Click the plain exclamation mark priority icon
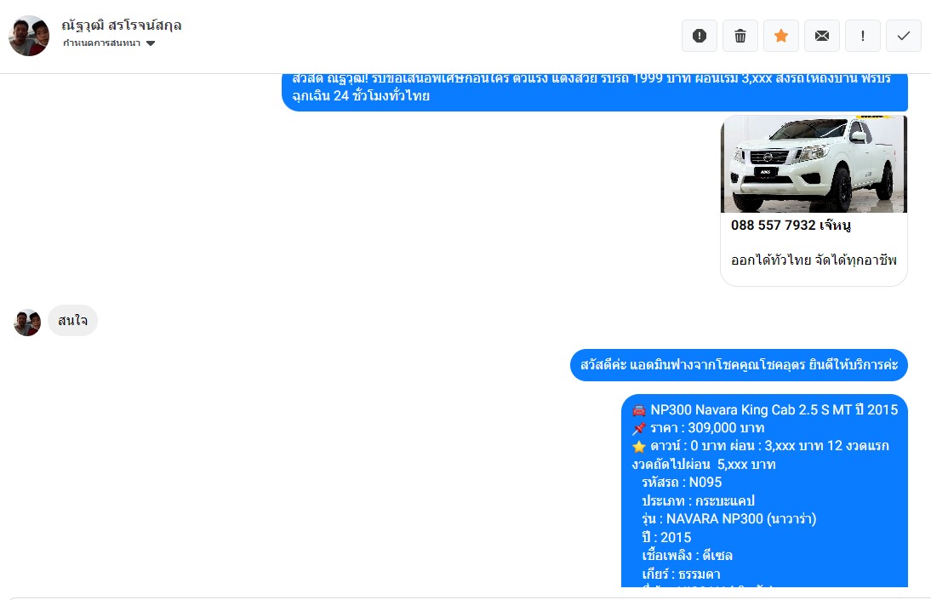The width and height of the screenshot is (931, 600). (863, 36)
